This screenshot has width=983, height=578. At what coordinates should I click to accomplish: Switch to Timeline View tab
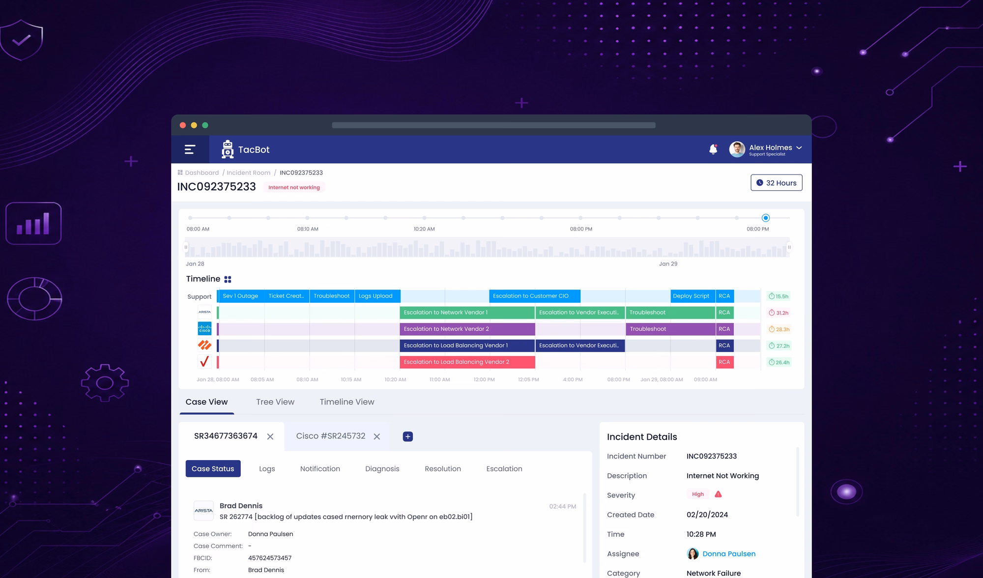pos(347,402)
